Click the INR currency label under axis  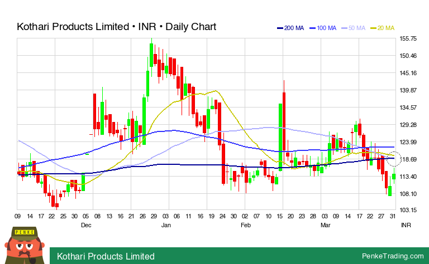pyautogui.click(x=406, y=225)
